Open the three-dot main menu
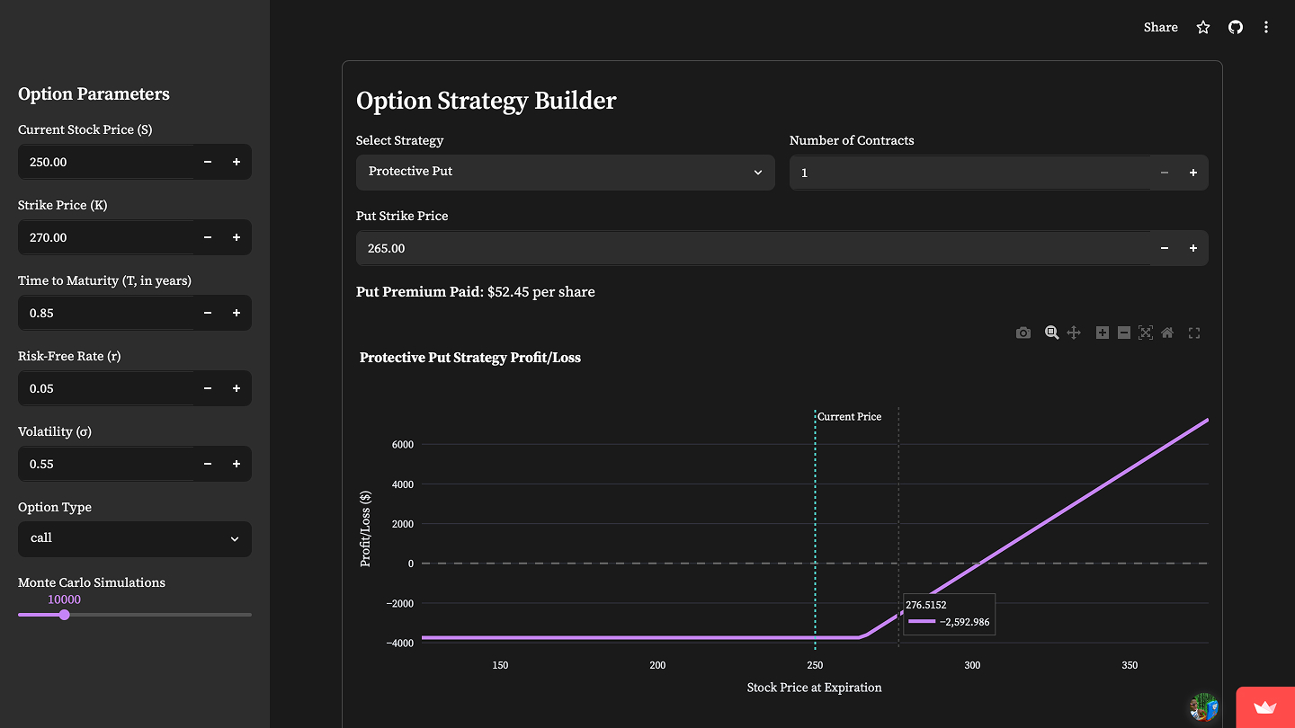Image resolution: width=1295 pixels, height=728 pixels. tap(1266, 27)
